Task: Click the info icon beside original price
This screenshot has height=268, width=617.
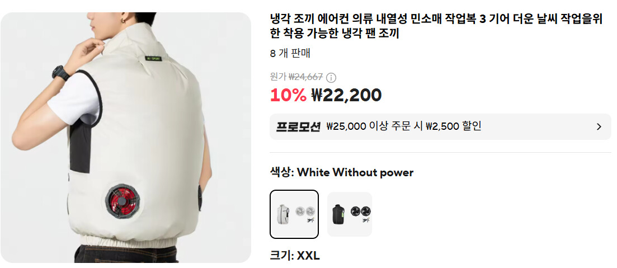Action: point(331,77)
